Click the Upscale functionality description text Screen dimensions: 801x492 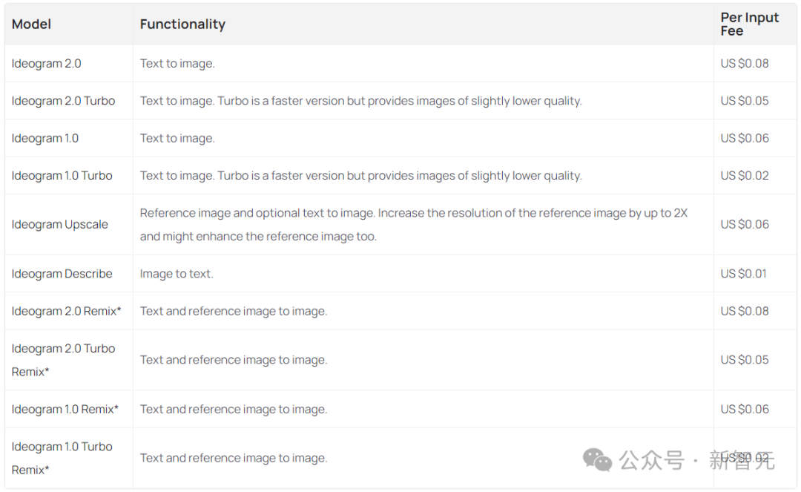[413, 225]
